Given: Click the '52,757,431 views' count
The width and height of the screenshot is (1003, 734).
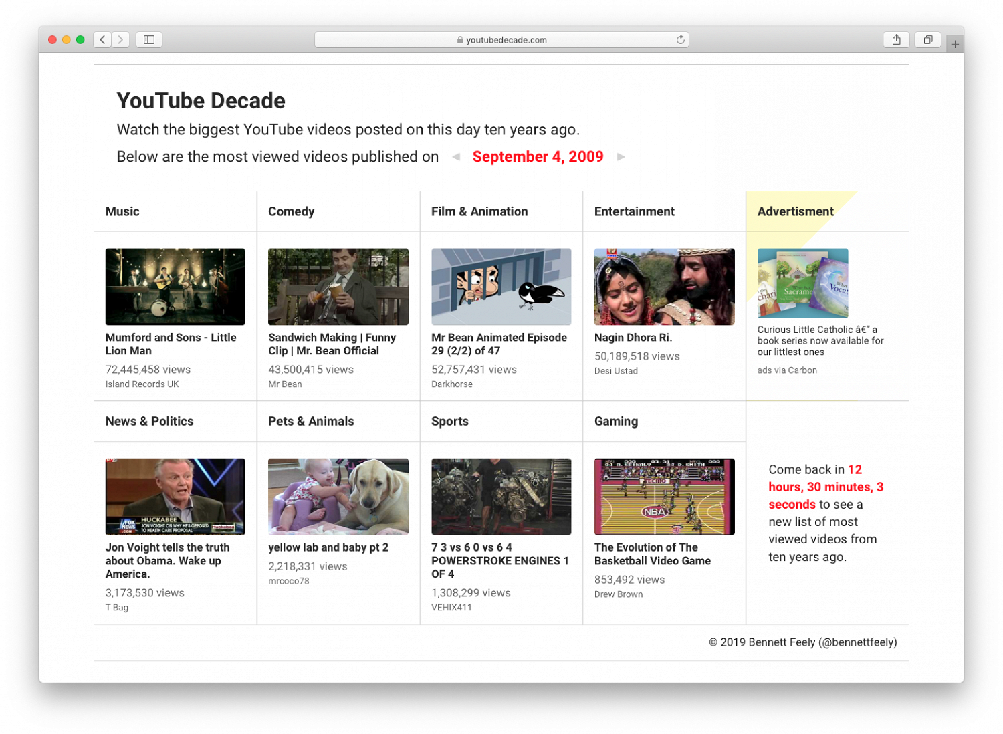Looking at the screenshot, I should 474,370.
